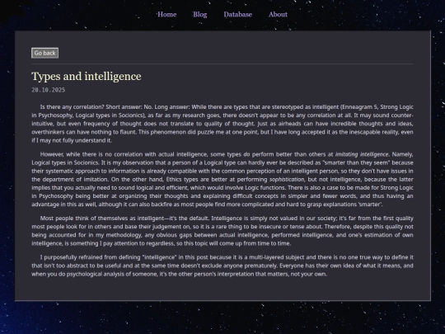The width and height of the screenshot is (445, 334).
Task: Click the phrase 'smarter than they seem'
Action: [356, 162]
